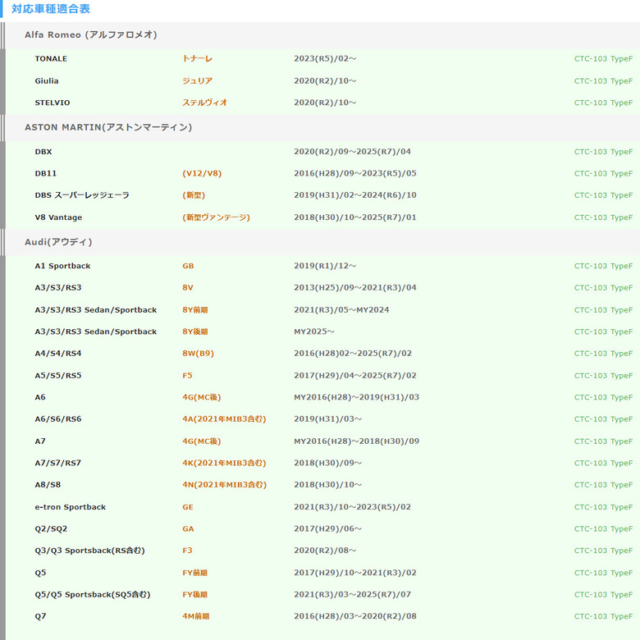Viewport: 640px width, 640px height.
Task: Select the ASTON MARTIN(アストンマーティン) section header
Action: point(108,127)
